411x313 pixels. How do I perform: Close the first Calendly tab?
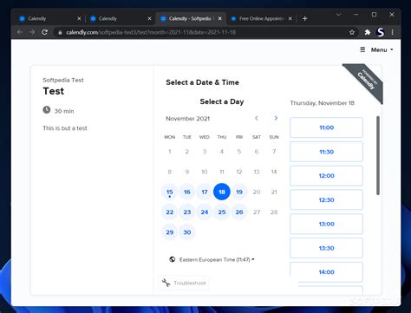tap(79, 18)
